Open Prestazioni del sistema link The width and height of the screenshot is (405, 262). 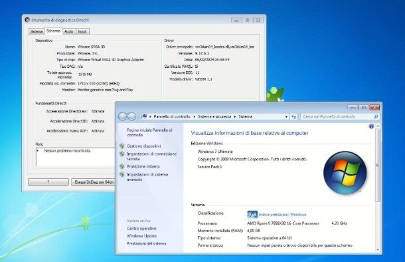coord(147,243)
